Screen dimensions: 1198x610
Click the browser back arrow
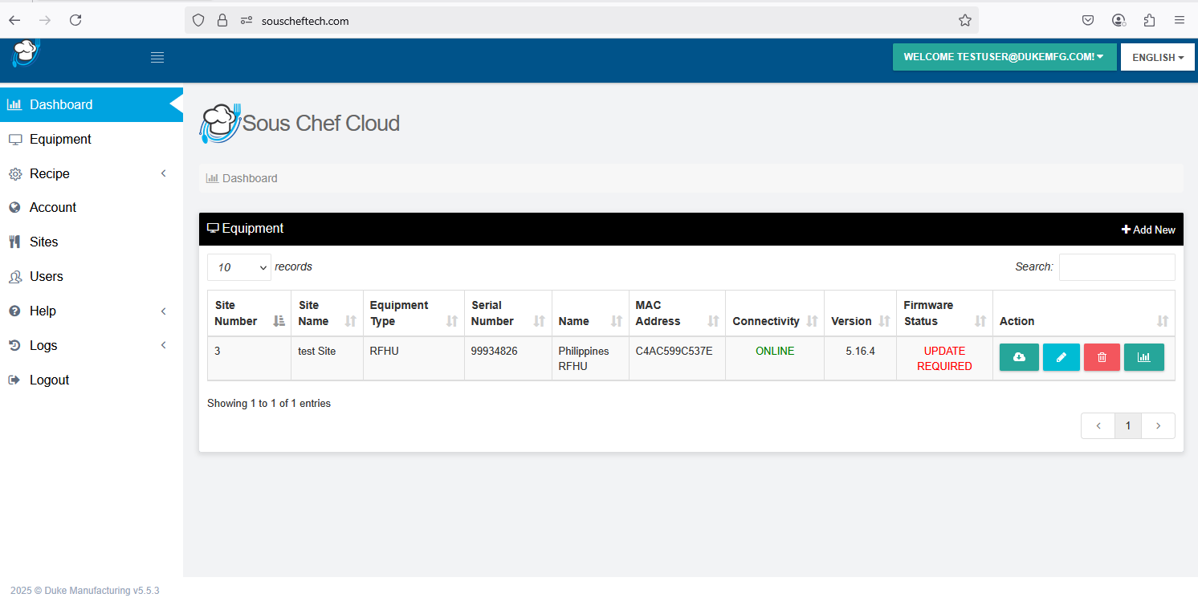(14, 20)
